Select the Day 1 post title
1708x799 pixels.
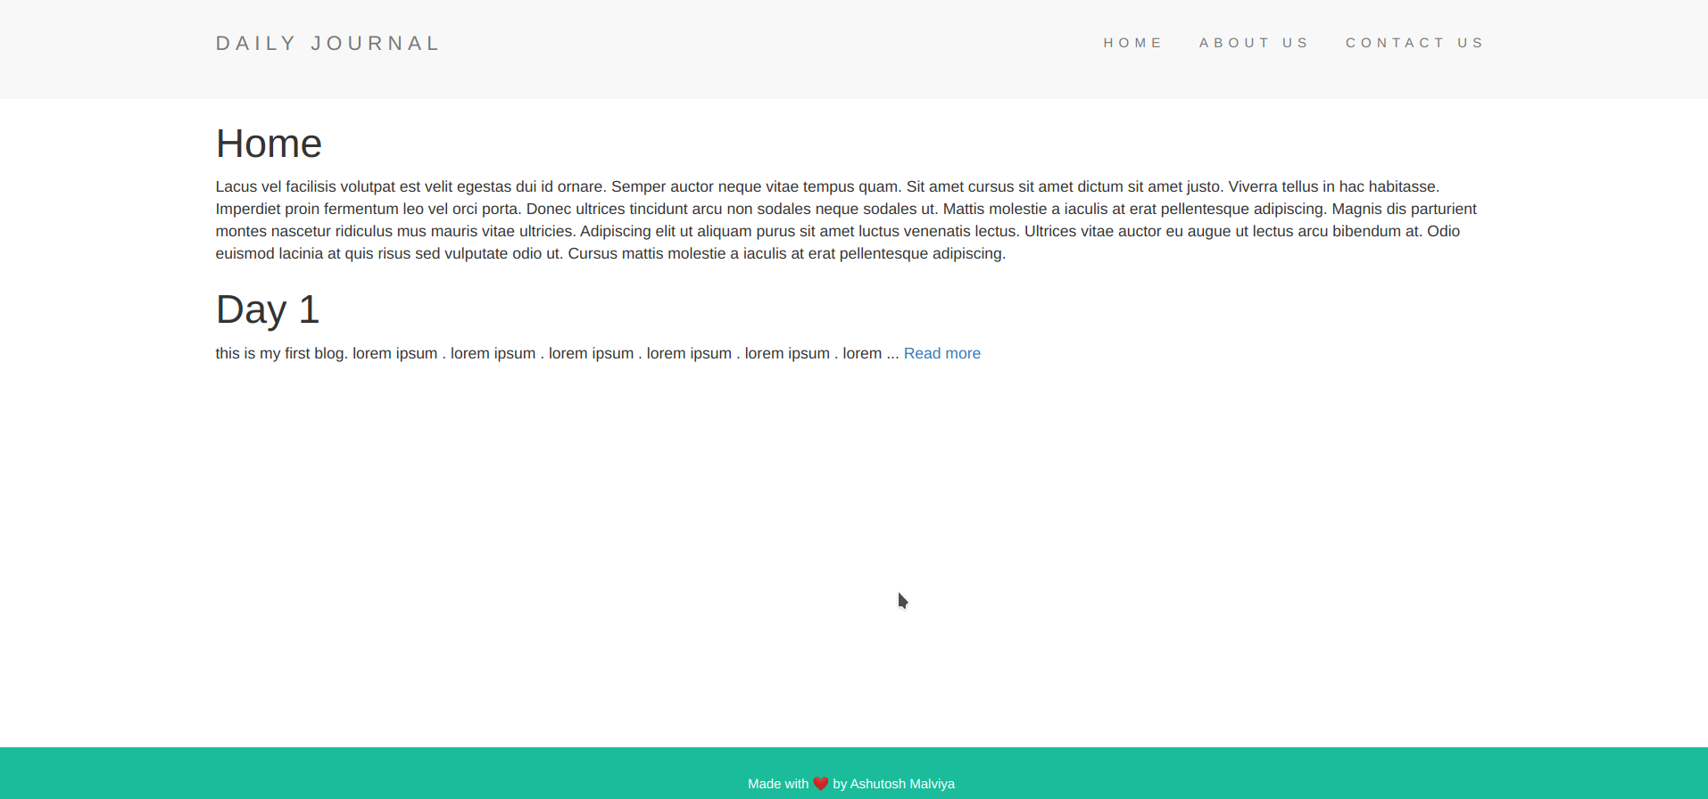[267, 309]
